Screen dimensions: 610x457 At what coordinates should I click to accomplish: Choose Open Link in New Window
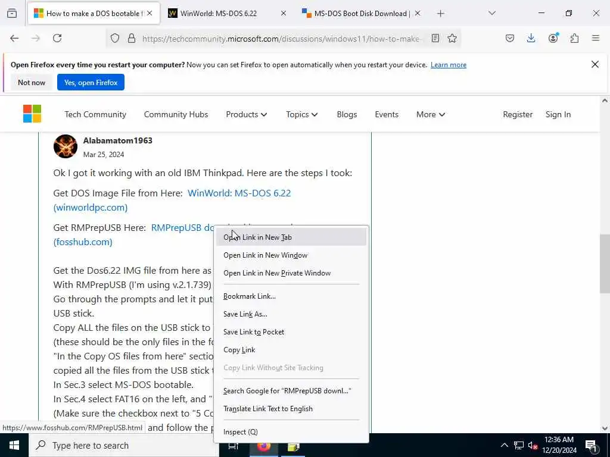pyautogui.click(x=291, y=255)
